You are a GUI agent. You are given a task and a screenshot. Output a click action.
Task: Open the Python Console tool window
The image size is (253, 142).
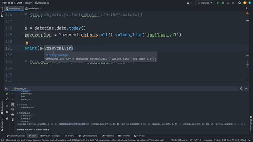[x=88, y=136]
